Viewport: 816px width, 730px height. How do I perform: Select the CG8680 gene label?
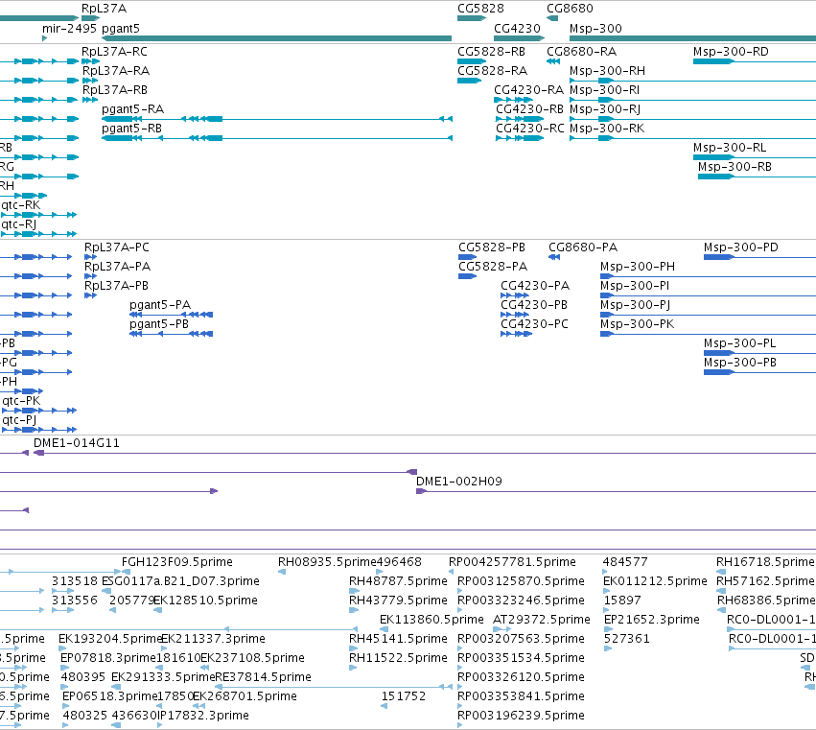(x=570, y=9)
